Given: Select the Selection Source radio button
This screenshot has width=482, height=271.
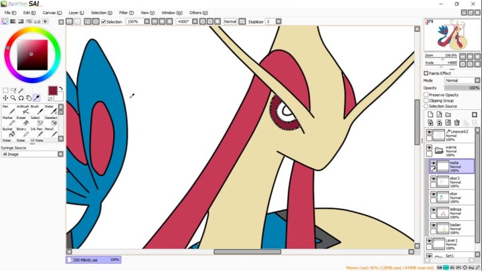Looking at the screenshot, I should pos(426,106).
